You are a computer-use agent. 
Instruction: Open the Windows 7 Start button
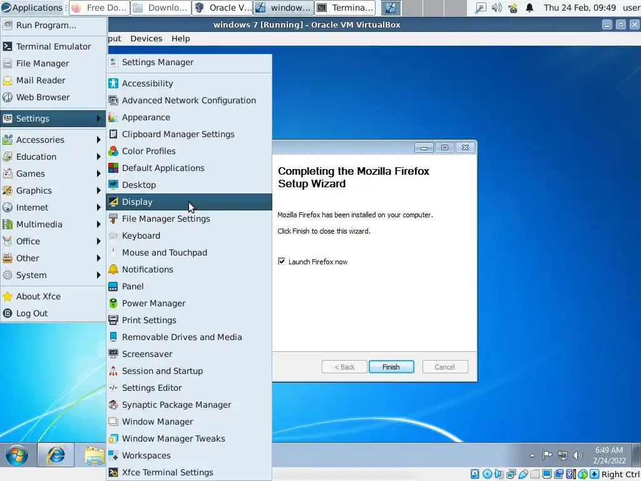[17, 455]
